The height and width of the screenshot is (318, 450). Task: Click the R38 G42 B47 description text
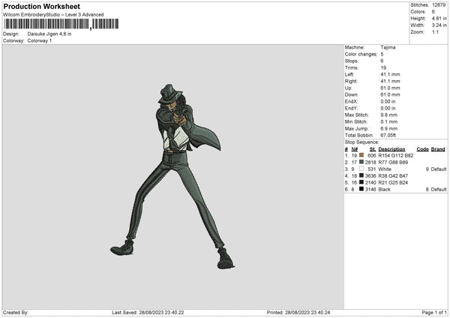pyautogui.click(x=393, y=176)
